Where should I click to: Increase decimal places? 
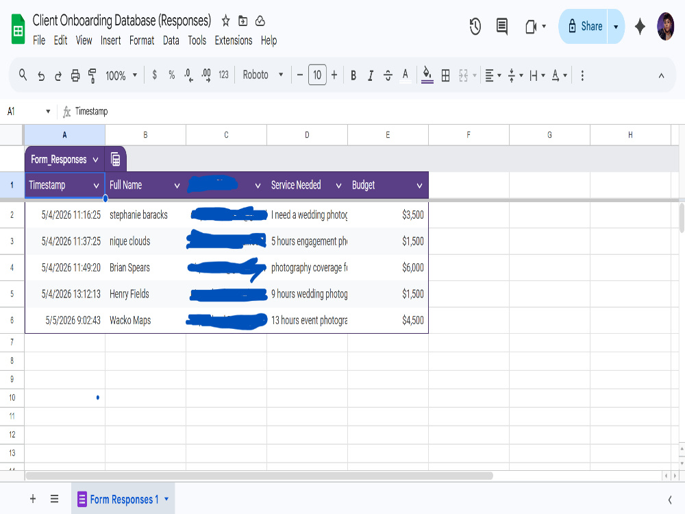206,75
